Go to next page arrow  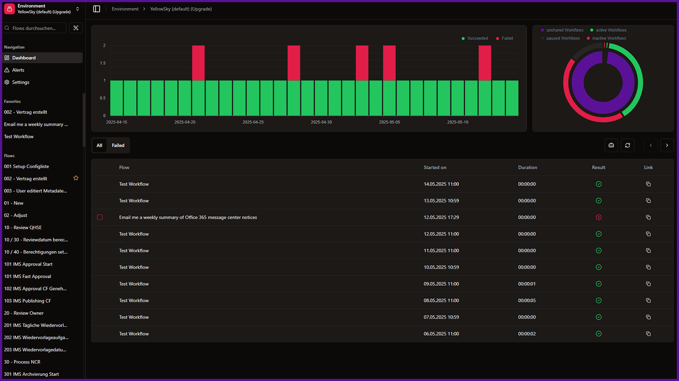point(667,145)
